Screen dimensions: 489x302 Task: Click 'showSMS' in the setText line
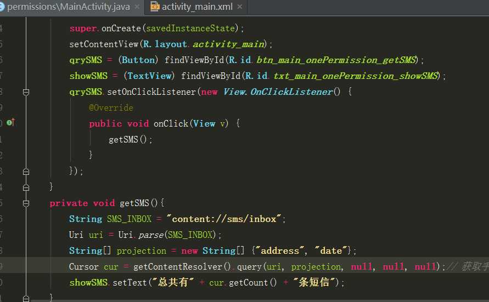88,283
